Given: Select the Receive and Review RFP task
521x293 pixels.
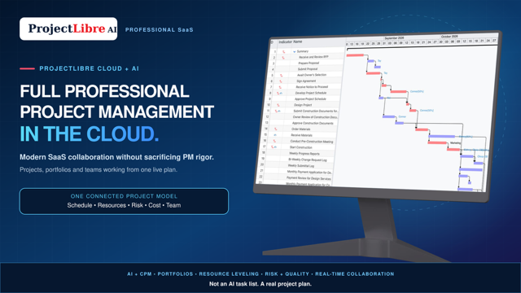Looking at the screenshot, I should [x=313, y=57].
